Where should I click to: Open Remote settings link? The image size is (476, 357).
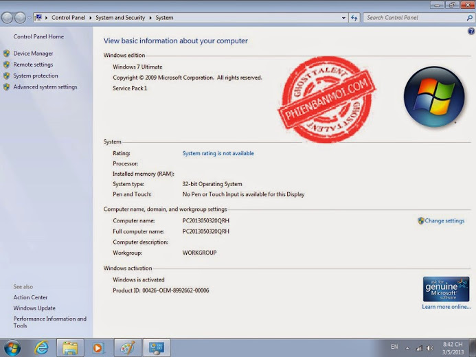[x=33, y=65]
